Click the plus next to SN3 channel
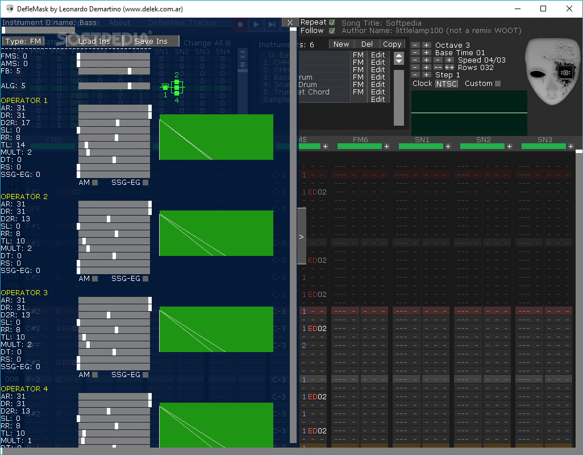Viewport: 583px width, 455px height. coord(570,146)
